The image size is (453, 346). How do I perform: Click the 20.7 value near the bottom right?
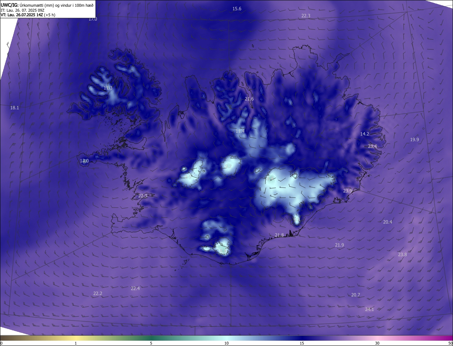point(356,295)
